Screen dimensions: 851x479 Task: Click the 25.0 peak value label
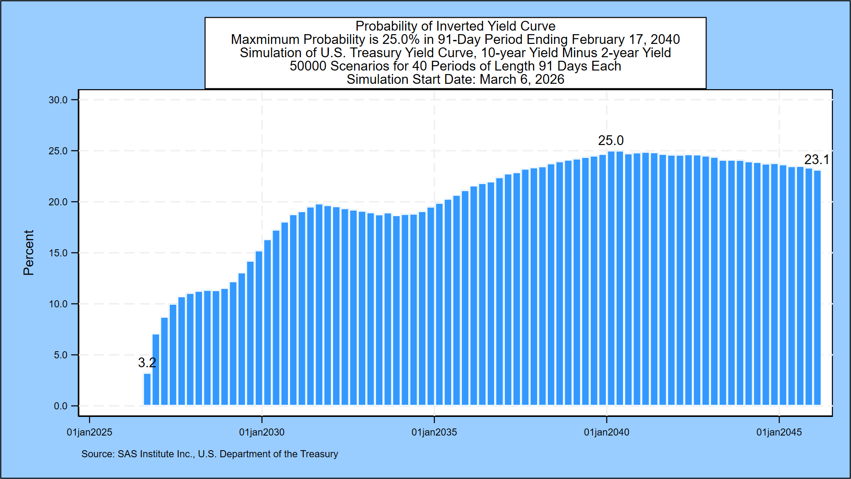click(610, 141)
